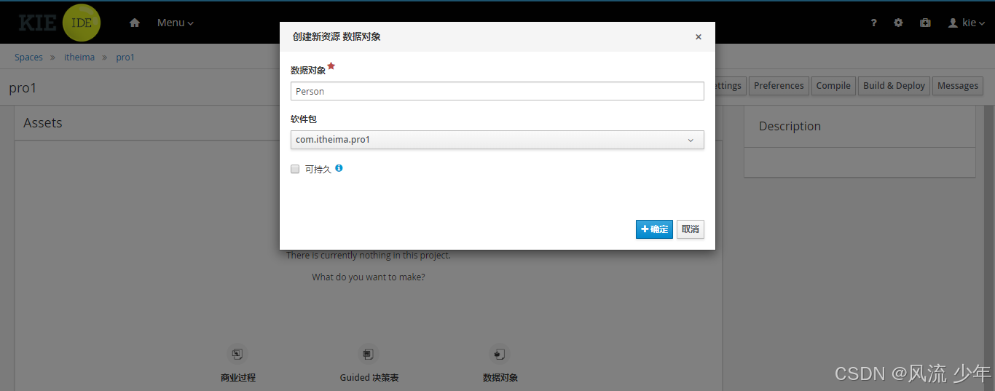The height and width of the screenshot is (391, 995).
Task: Enable the 可持久 checkbox
Action: coord(295,169)
